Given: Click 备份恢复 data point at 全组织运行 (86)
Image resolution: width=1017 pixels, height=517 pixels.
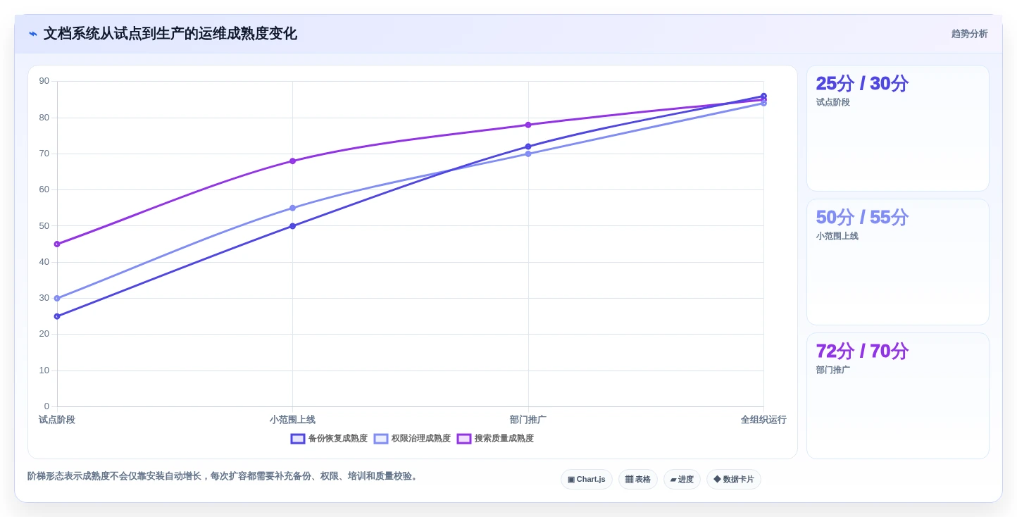Looking at the screenshot, I should pos(763,96).
